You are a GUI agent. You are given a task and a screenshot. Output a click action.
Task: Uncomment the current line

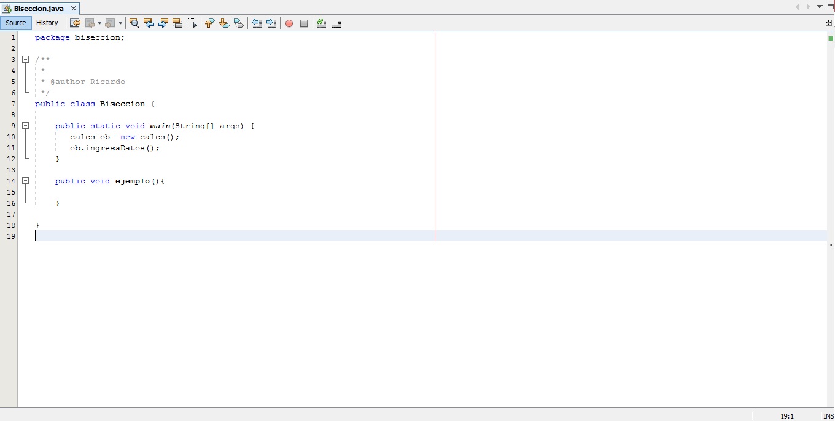pos(336,23)
